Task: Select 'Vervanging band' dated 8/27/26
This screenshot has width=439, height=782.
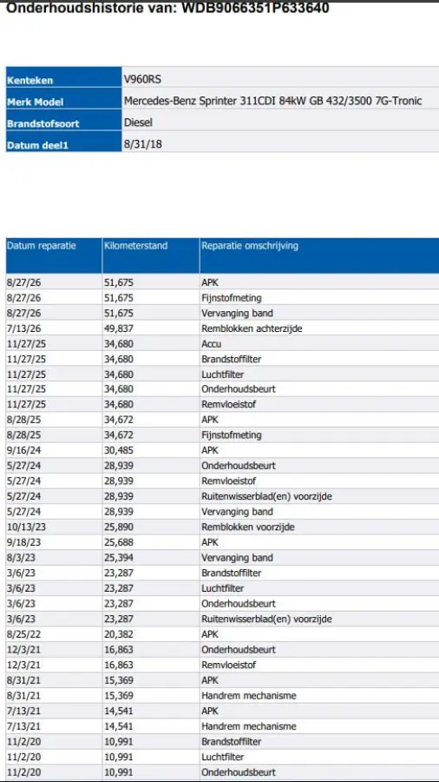Action: coord(237,314)
